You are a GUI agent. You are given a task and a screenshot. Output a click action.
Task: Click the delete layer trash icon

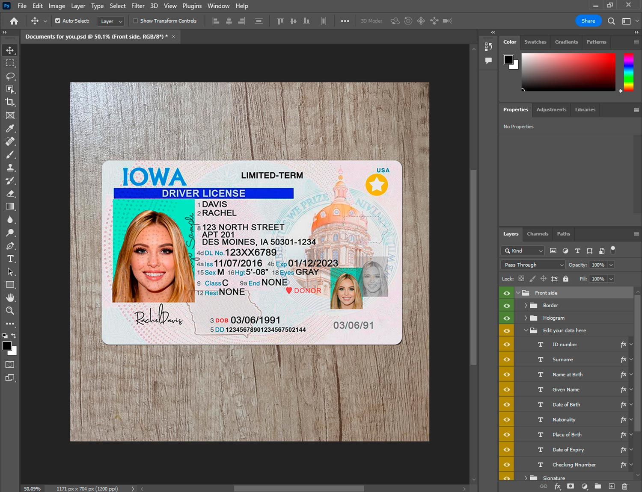click(x=624, y=486)
